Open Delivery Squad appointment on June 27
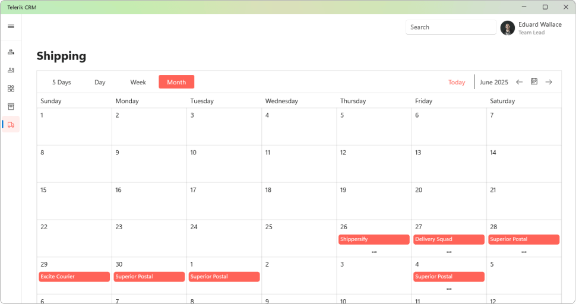576x304 pixels. 449,239
